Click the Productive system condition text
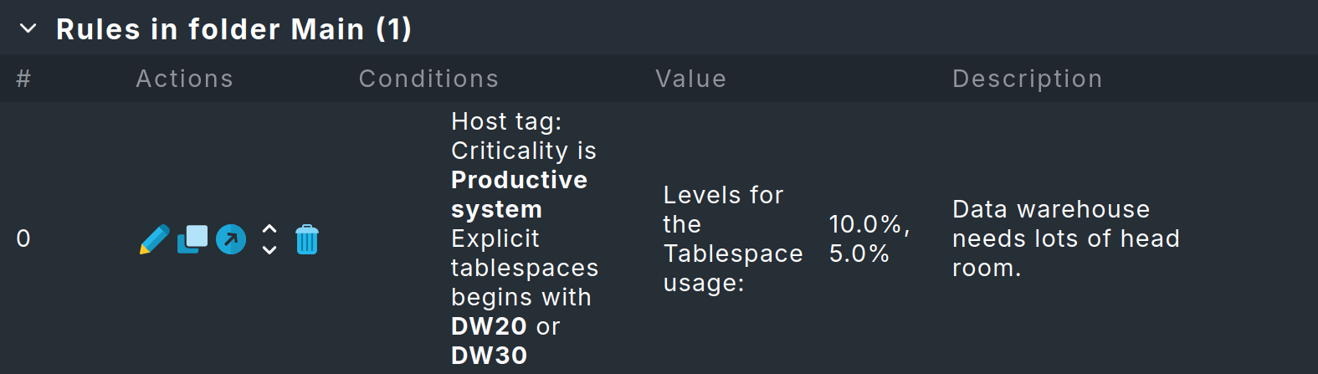This screenshot has height=374, width=1318. 519,194
